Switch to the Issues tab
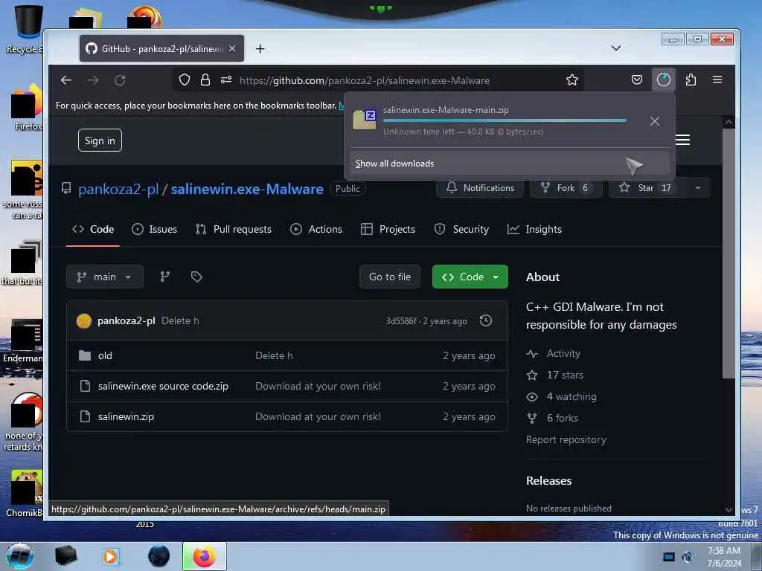The image size is (762, 571). click(155, 229)
